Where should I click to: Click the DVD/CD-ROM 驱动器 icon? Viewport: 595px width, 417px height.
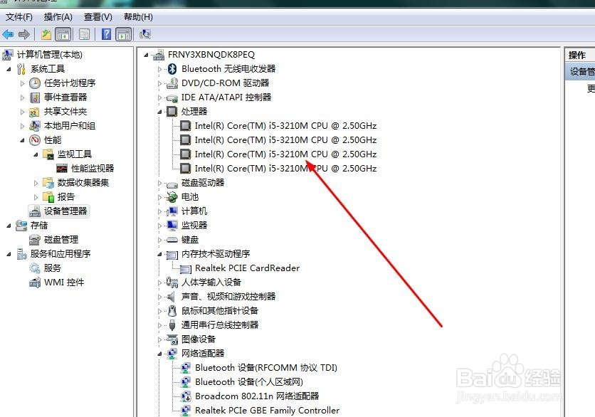click(172, 83)
